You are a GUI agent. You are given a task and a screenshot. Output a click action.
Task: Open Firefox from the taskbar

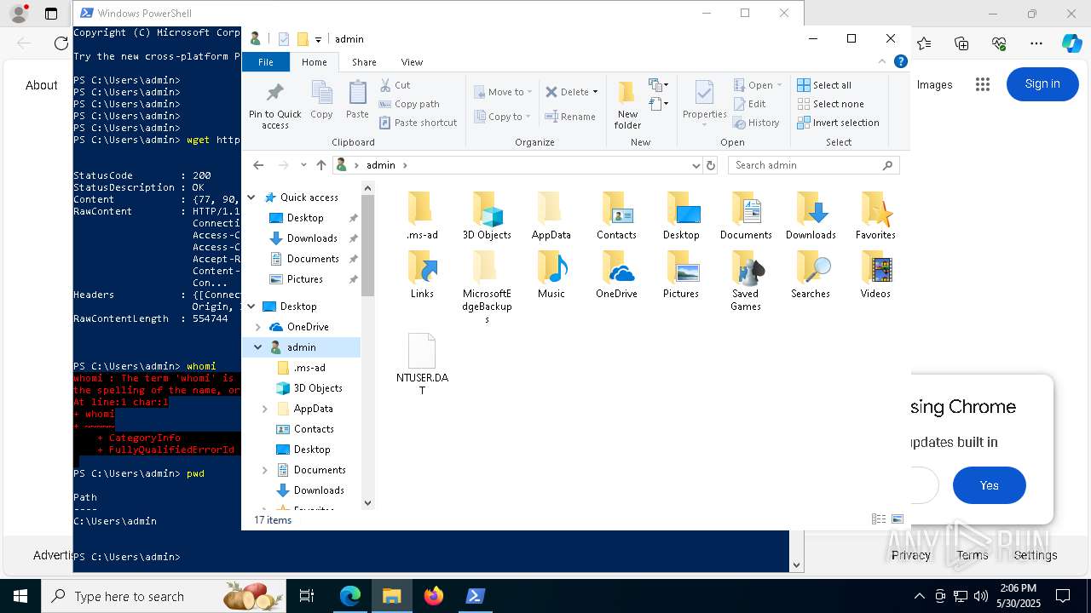point(434,596)
